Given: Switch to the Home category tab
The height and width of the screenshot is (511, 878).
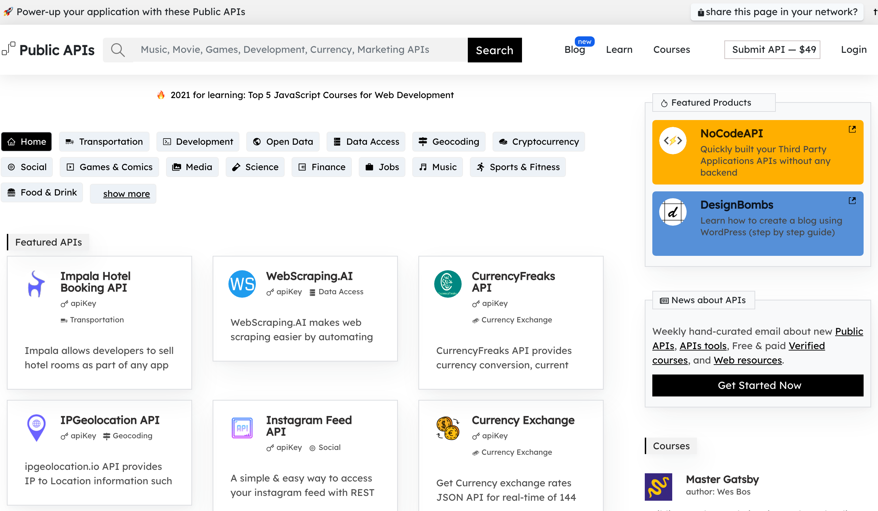Looking at the screenshot, I should (26, 141).
